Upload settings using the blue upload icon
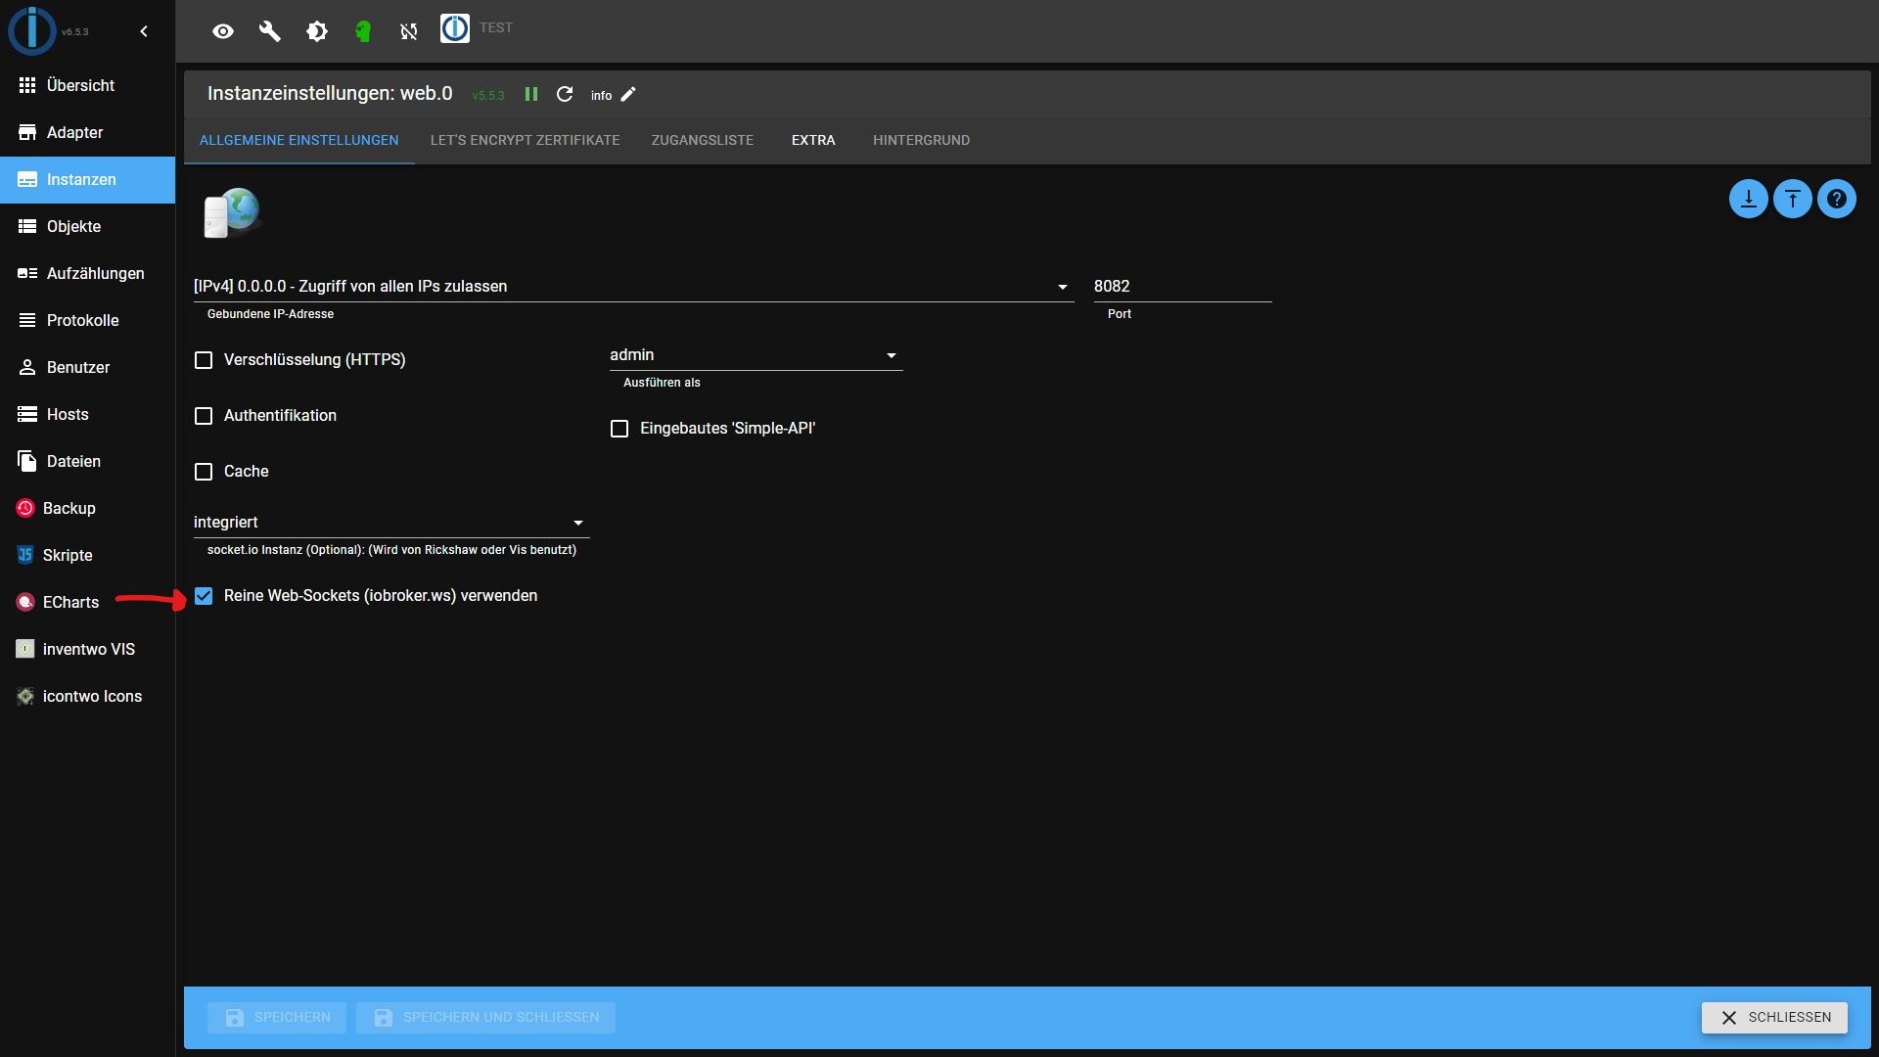This screenshot has width=1879, height=1057. (1792, 198)
